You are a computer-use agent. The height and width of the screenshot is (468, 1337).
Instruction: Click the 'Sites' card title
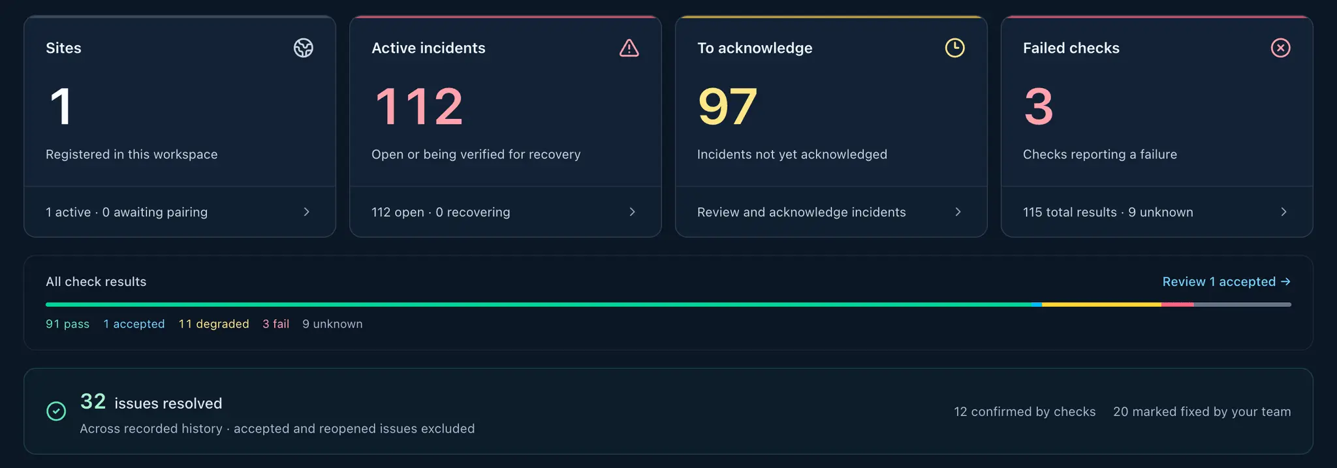pos(63,48)
